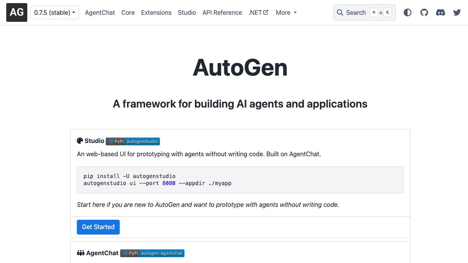Open the PyPi autogen-agentchat badge

click(x=152, y=253)
